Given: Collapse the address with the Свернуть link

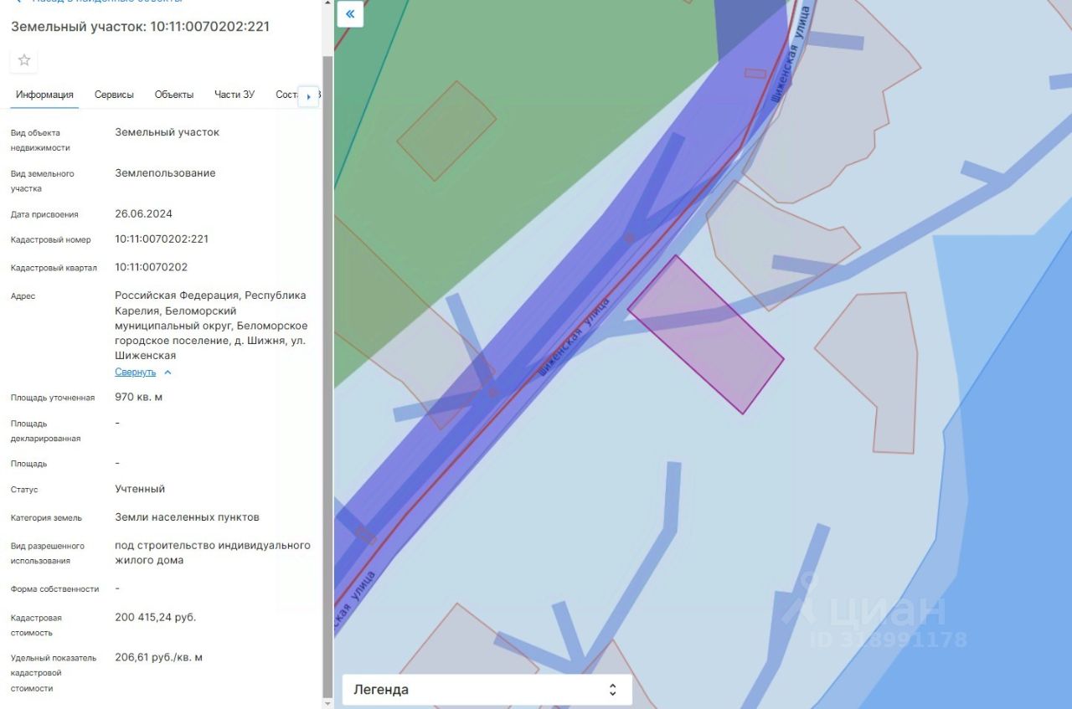Looking at the screenshot, I should [136, 372].
